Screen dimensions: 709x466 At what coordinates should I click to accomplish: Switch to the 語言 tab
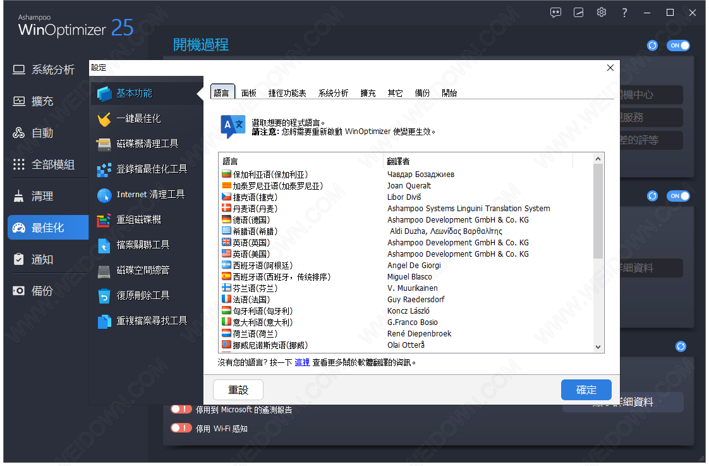[x=222, y=92]
